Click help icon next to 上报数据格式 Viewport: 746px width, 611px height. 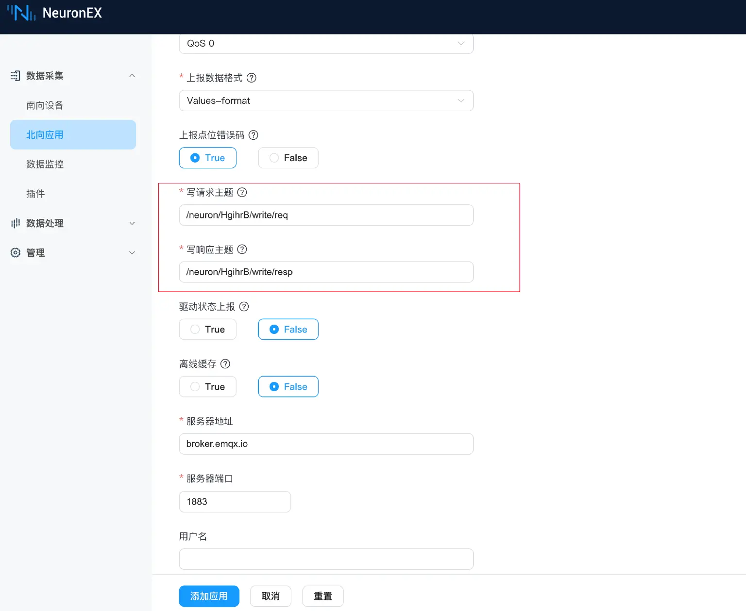(x=252, y=78)
